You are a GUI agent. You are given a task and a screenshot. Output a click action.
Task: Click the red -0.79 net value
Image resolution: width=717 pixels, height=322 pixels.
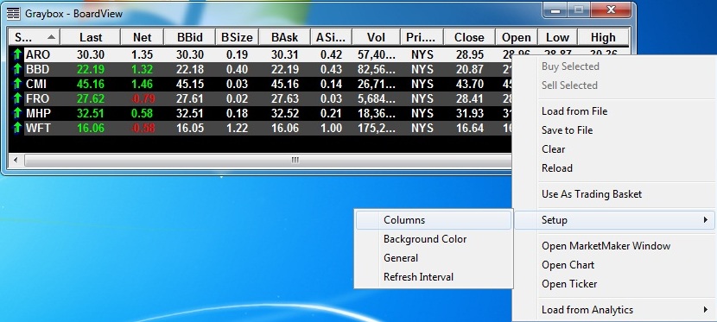tap(143, 98)
